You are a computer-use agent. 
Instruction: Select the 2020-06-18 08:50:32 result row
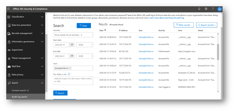157,37
